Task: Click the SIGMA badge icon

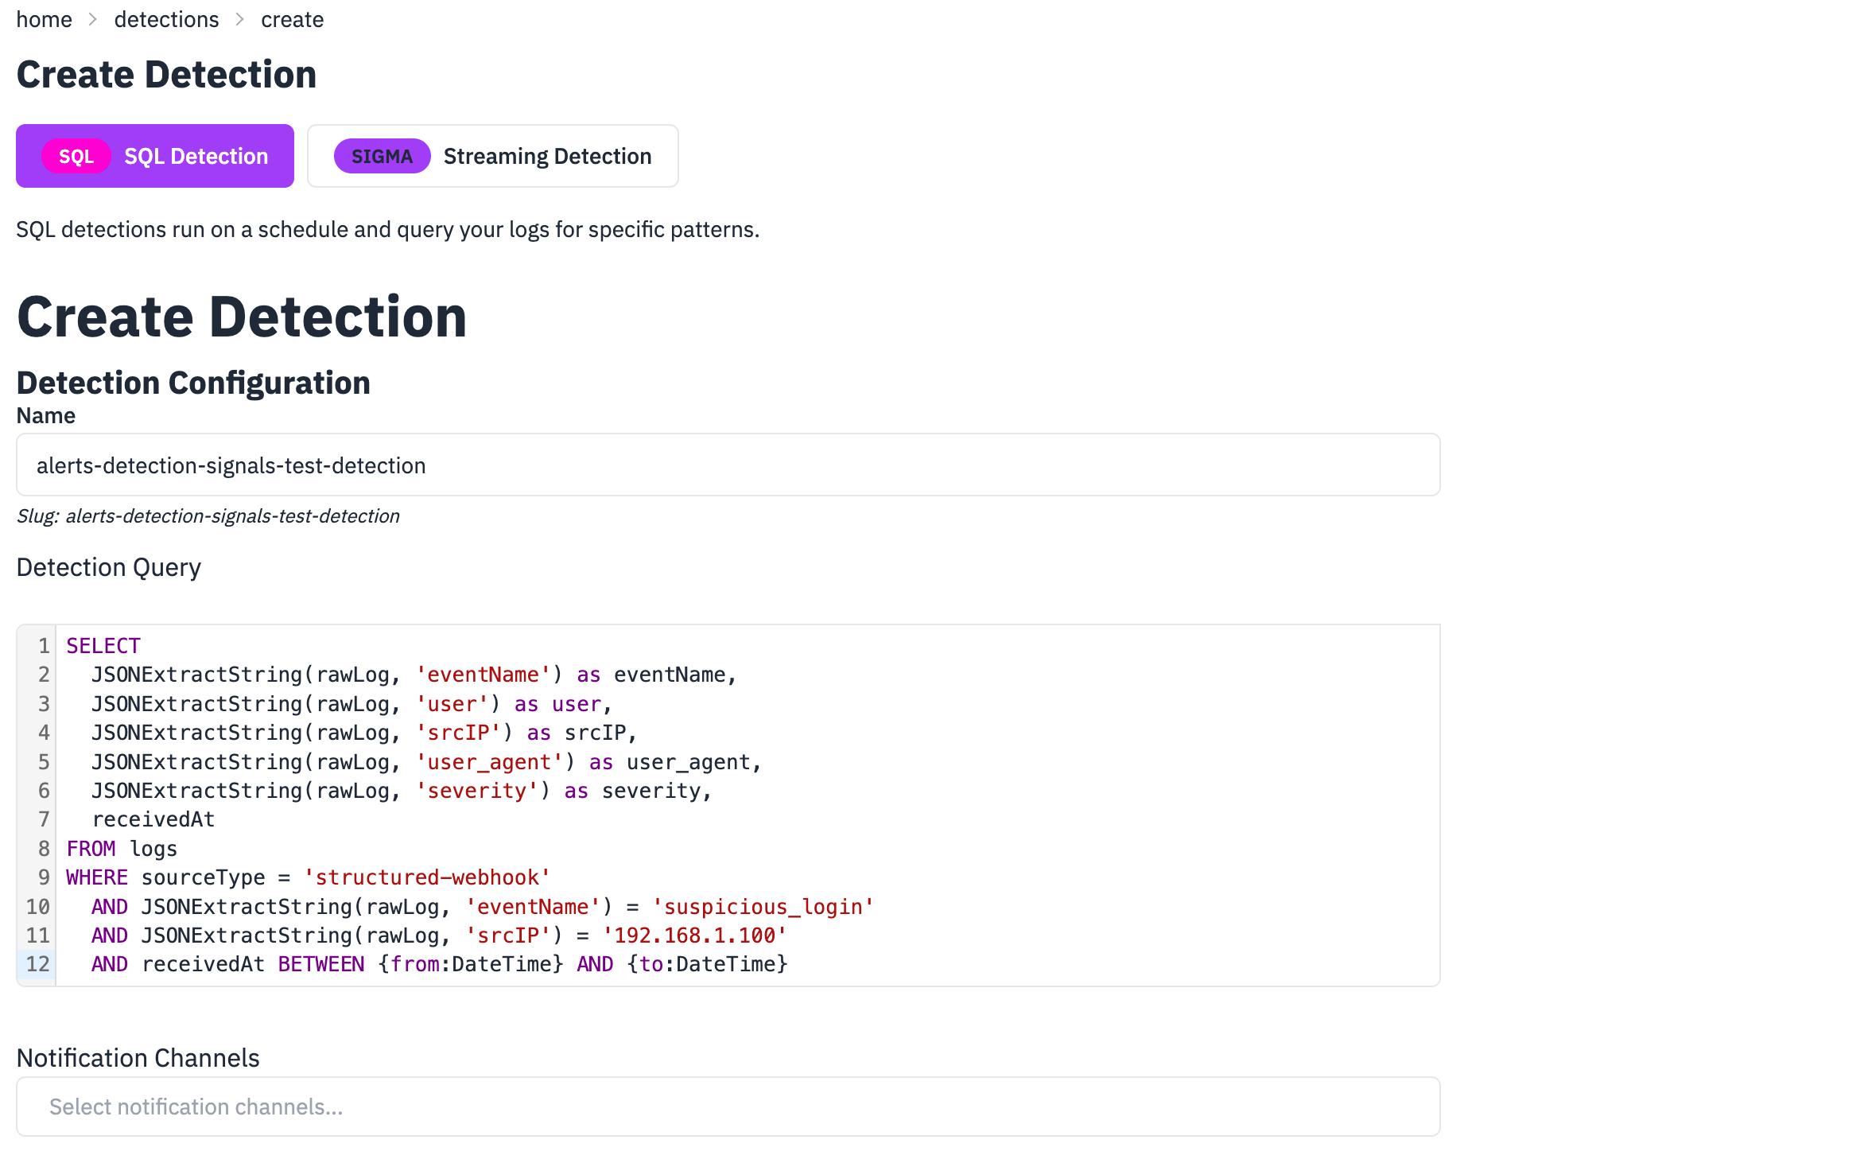Action: pos(382,156)
